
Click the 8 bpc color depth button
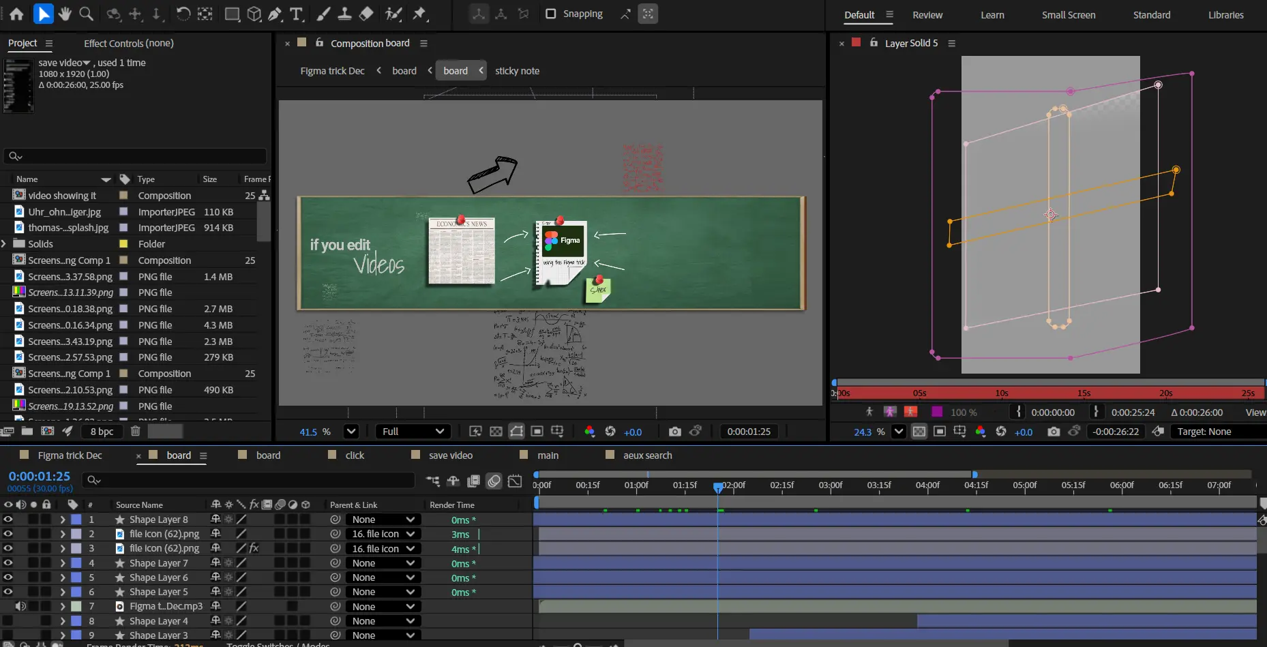[102, 432]
